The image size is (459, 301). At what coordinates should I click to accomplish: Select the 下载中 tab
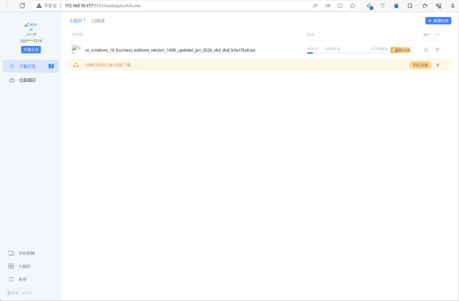tap(76, 20)
